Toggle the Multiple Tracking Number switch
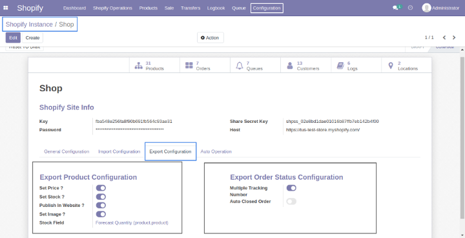Image resolution: width=465 pixels, height=238 pixels. [x=291, y=188]
